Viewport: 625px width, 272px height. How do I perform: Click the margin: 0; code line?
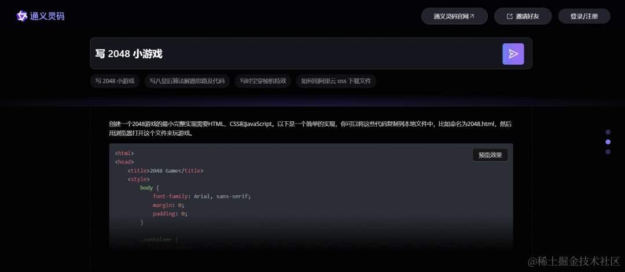[168, 205]
